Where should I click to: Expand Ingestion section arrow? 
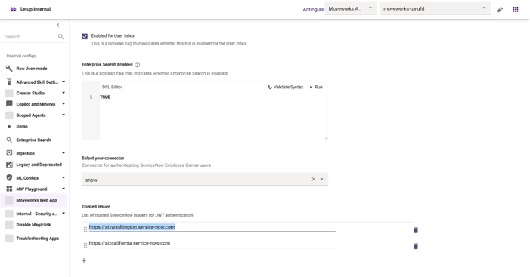click(x=64, y=153)
